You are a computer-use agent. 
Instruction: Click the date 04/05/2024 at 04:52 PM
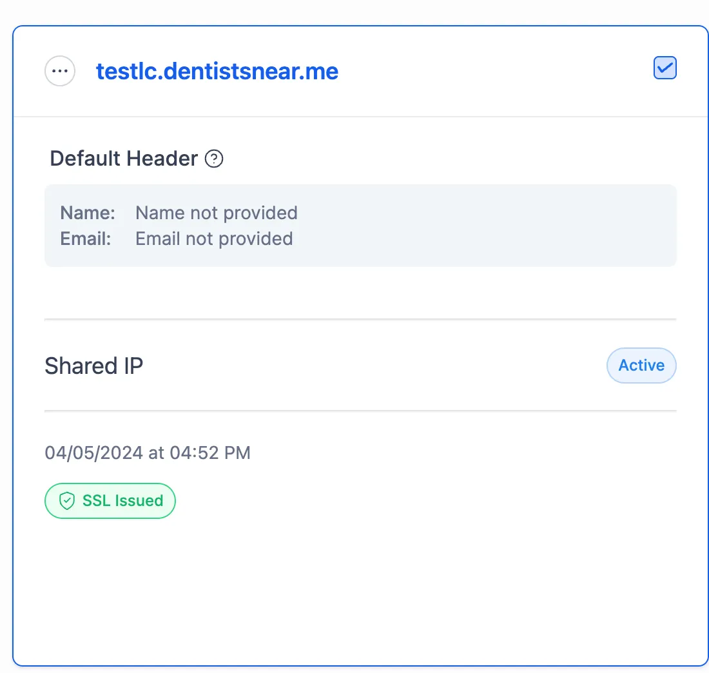point(148,453)
